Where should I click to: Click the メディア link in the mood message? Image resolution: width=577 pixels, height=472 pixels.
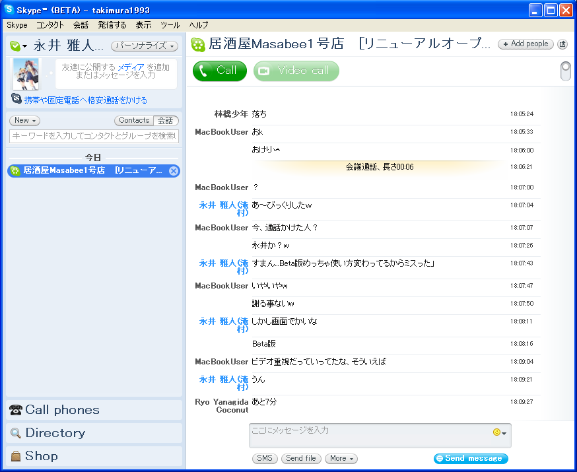[x=131, y=67]
